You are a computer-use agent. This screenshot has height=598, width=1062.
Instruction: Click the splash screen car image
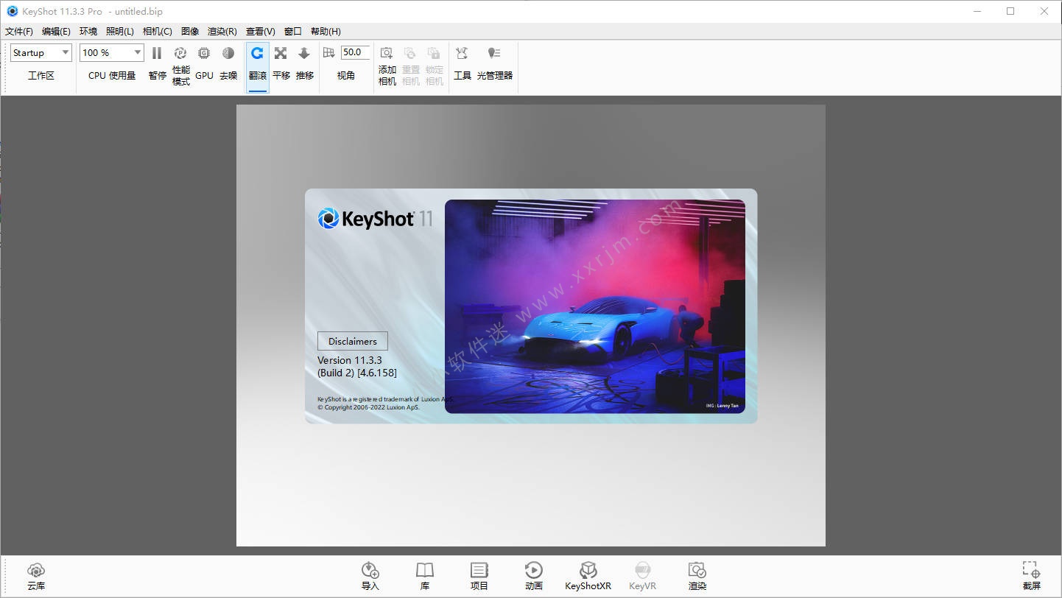[x=595, y=306]
